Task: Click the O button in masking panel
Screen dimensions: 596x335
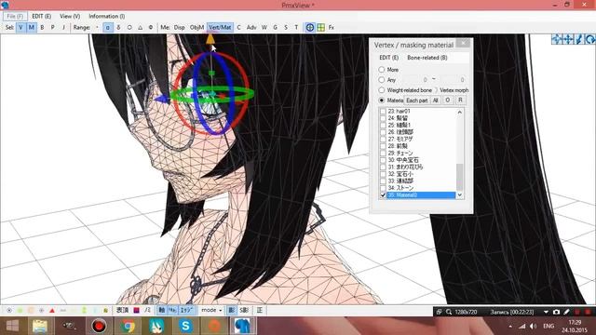Action: 448,100
